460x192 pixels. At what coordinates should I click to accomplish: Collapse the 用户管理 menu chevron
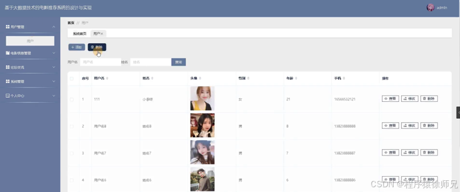pos(54,27)
